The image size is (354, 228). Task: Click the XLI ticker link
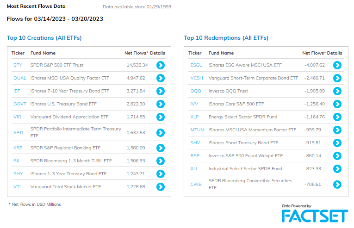(194, 169)
